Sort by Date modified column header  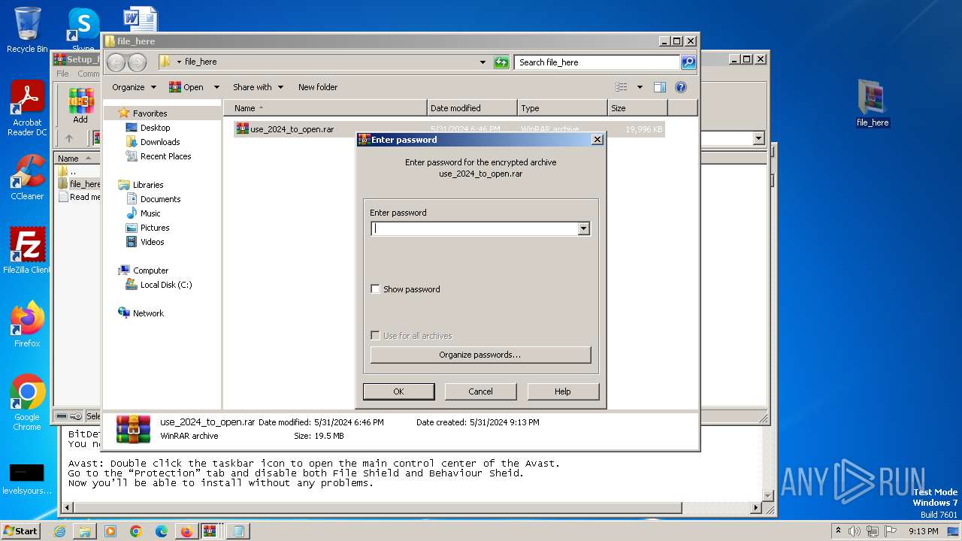(472, 108)
